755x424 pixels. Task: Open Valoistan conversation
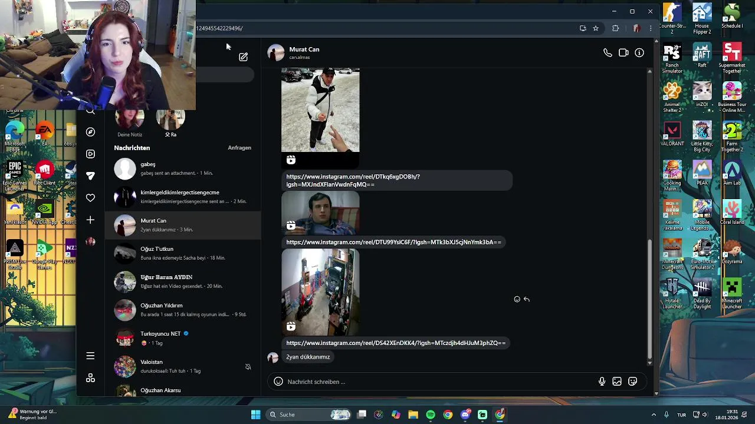(183, 366)
